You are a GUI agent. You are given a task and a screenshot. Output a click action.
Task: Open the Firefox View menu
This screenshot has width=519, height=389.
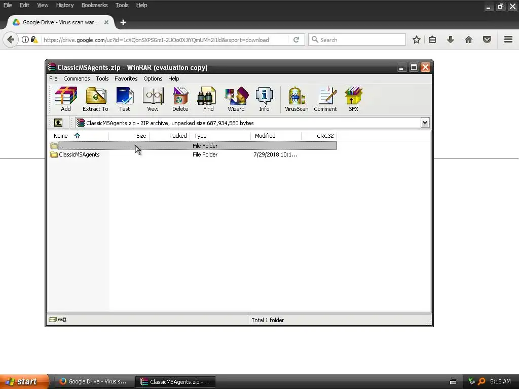pos(43,5)
